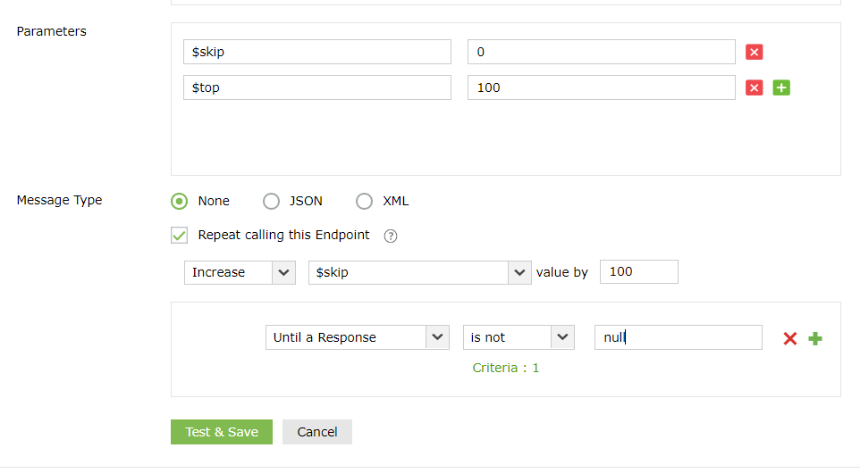Remove the $skip parameter row

tap(754, 52)
